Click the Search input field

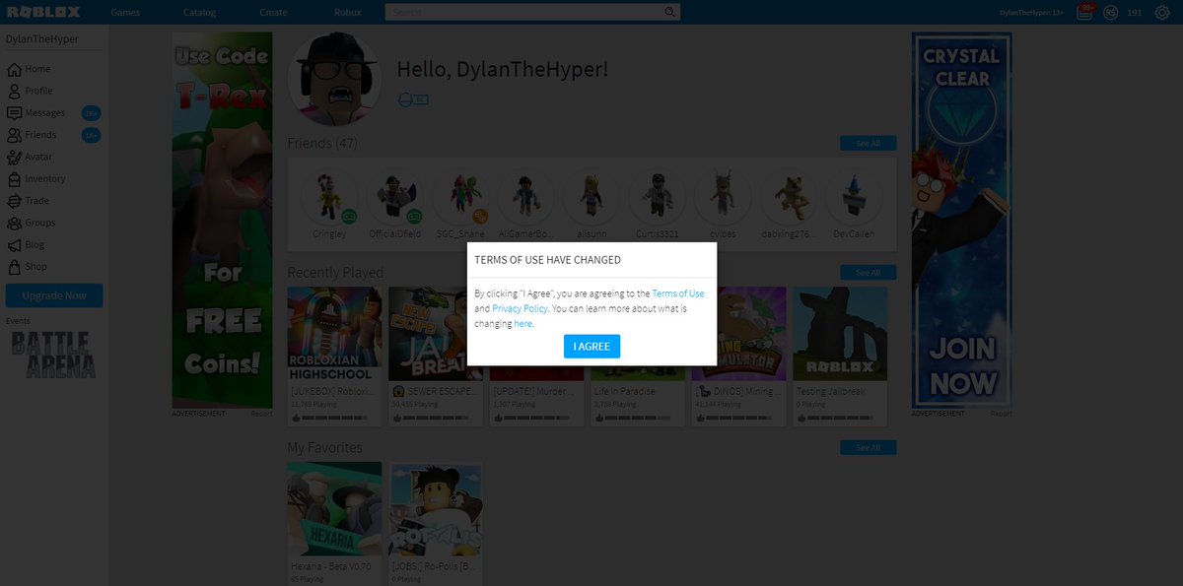[523, 12]
